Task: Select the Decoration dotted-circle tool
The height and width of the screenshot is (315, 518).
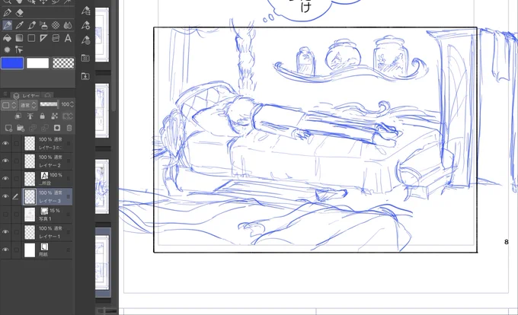Action: pyautogui.click(x=56, y=25)
